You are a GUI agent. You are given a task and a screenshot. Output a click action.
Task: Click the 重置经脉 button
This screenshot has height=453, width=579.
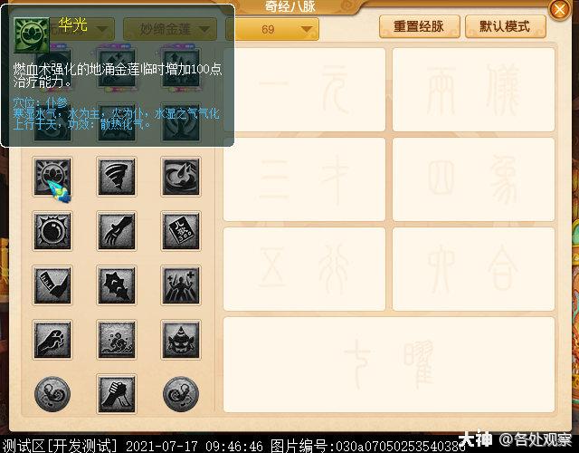[419, 26]
